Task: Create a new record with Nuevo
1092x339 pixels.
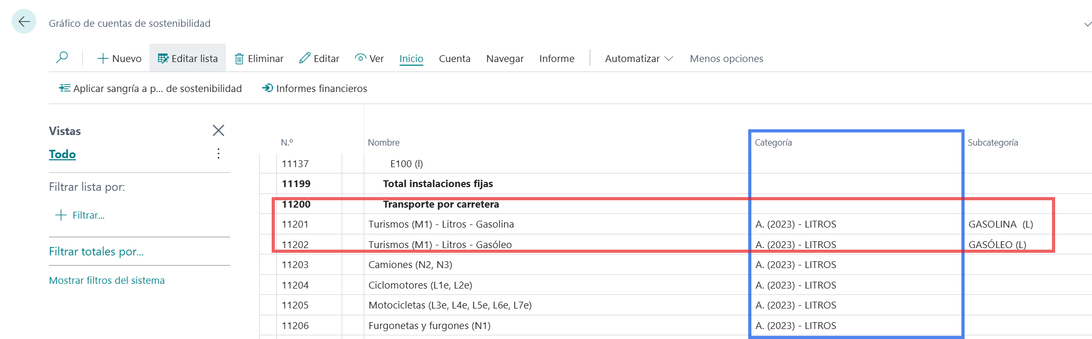Action: point(120,58)
